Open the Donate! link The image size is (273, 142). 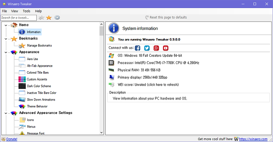click(x=12, y=139)
